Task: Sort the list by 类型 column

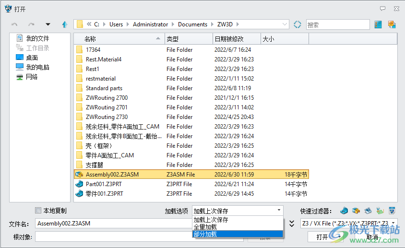Action: 189,39
